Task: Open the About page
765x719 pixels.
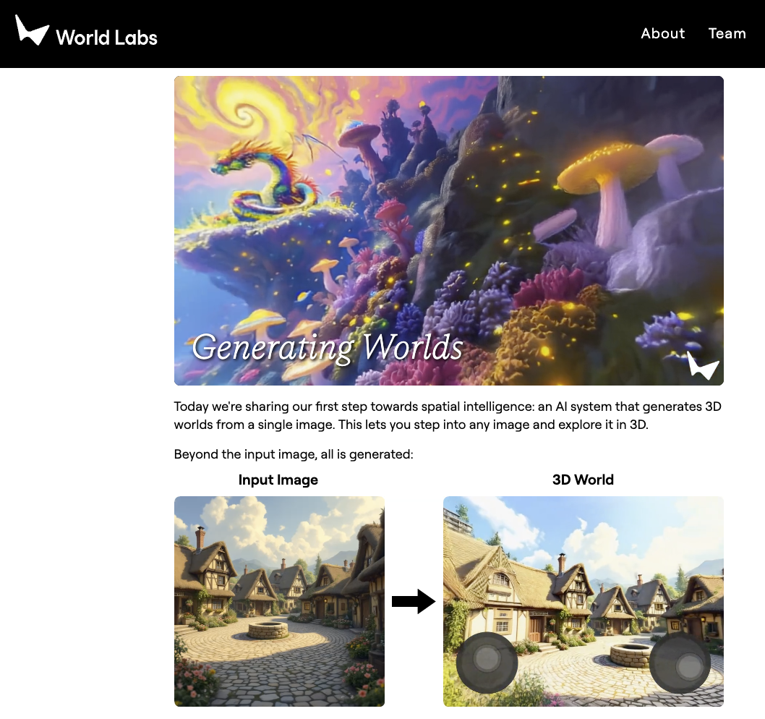Action: click(662, 33)
